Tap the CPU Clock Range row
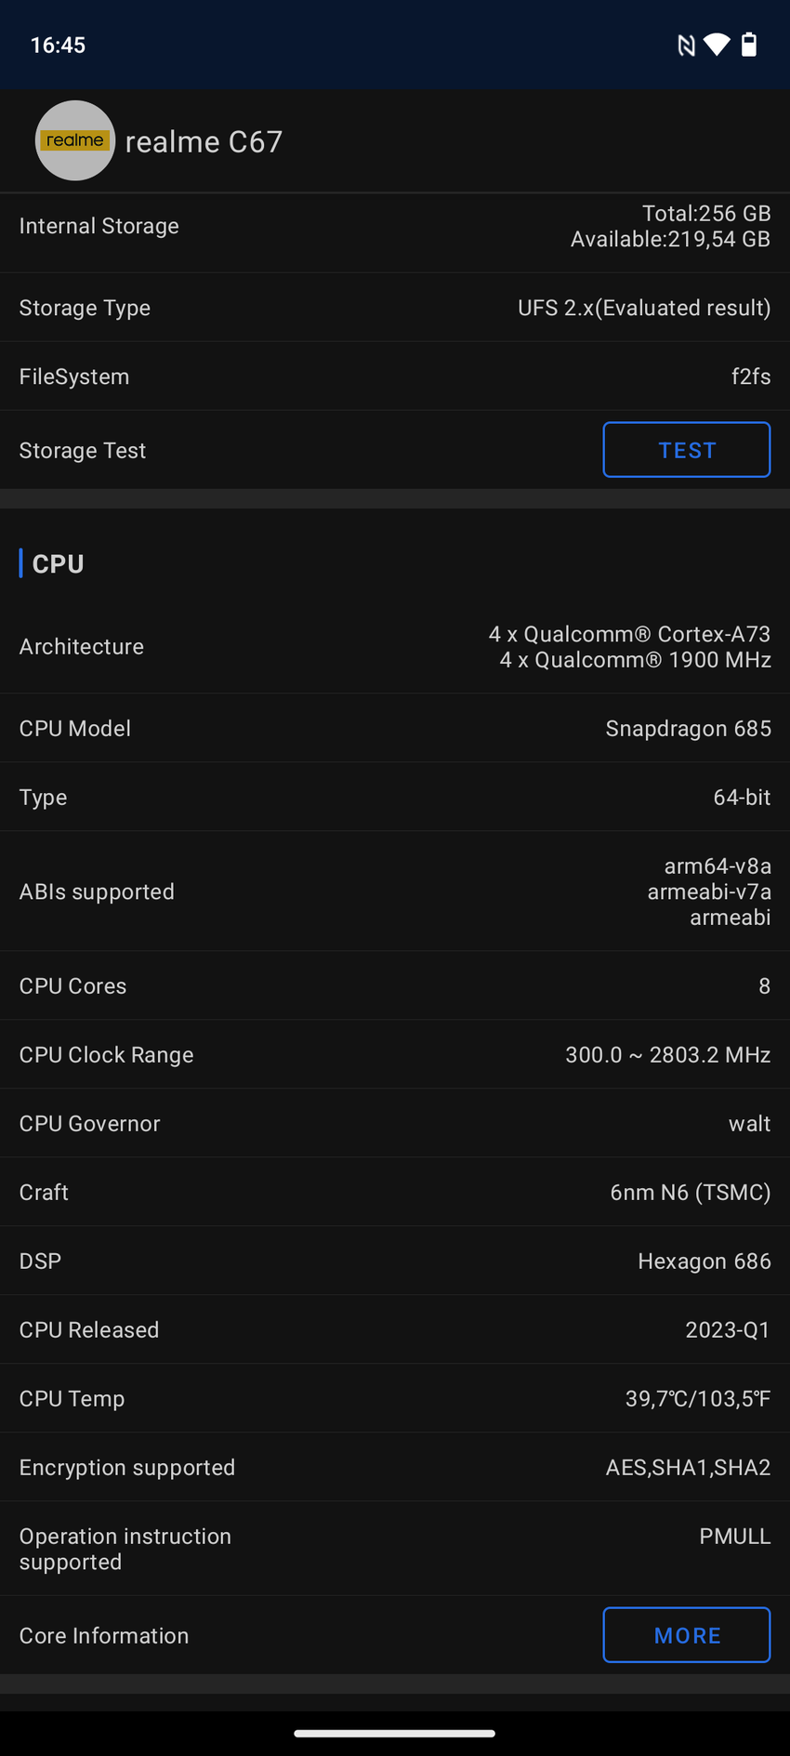790x1756 pixels. tap(395, 1055)
